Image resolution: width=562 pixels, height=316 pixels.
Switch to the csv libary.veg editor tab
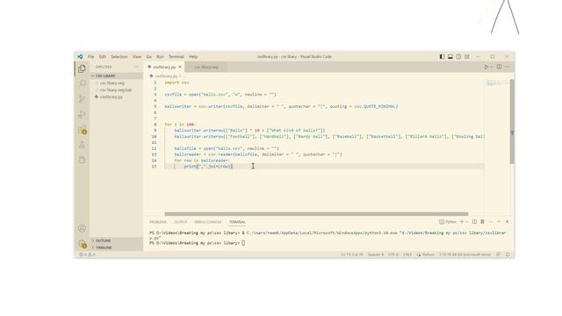pos(206,67)
